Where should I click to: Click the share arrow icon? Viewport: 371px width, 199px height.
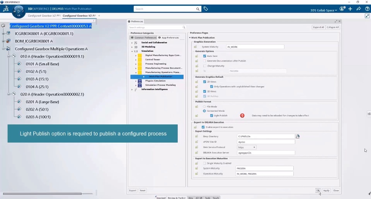[x=359, y=9]
